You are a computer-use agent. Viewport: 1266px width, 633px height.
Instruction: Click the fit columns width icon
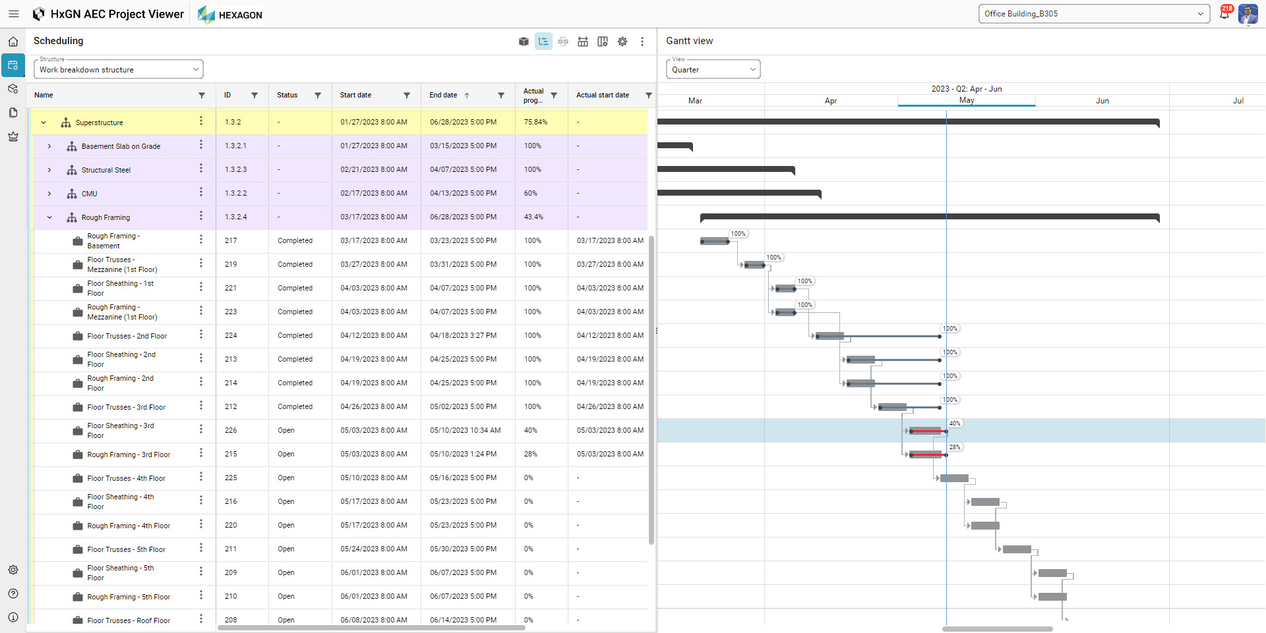pos(563,41)
